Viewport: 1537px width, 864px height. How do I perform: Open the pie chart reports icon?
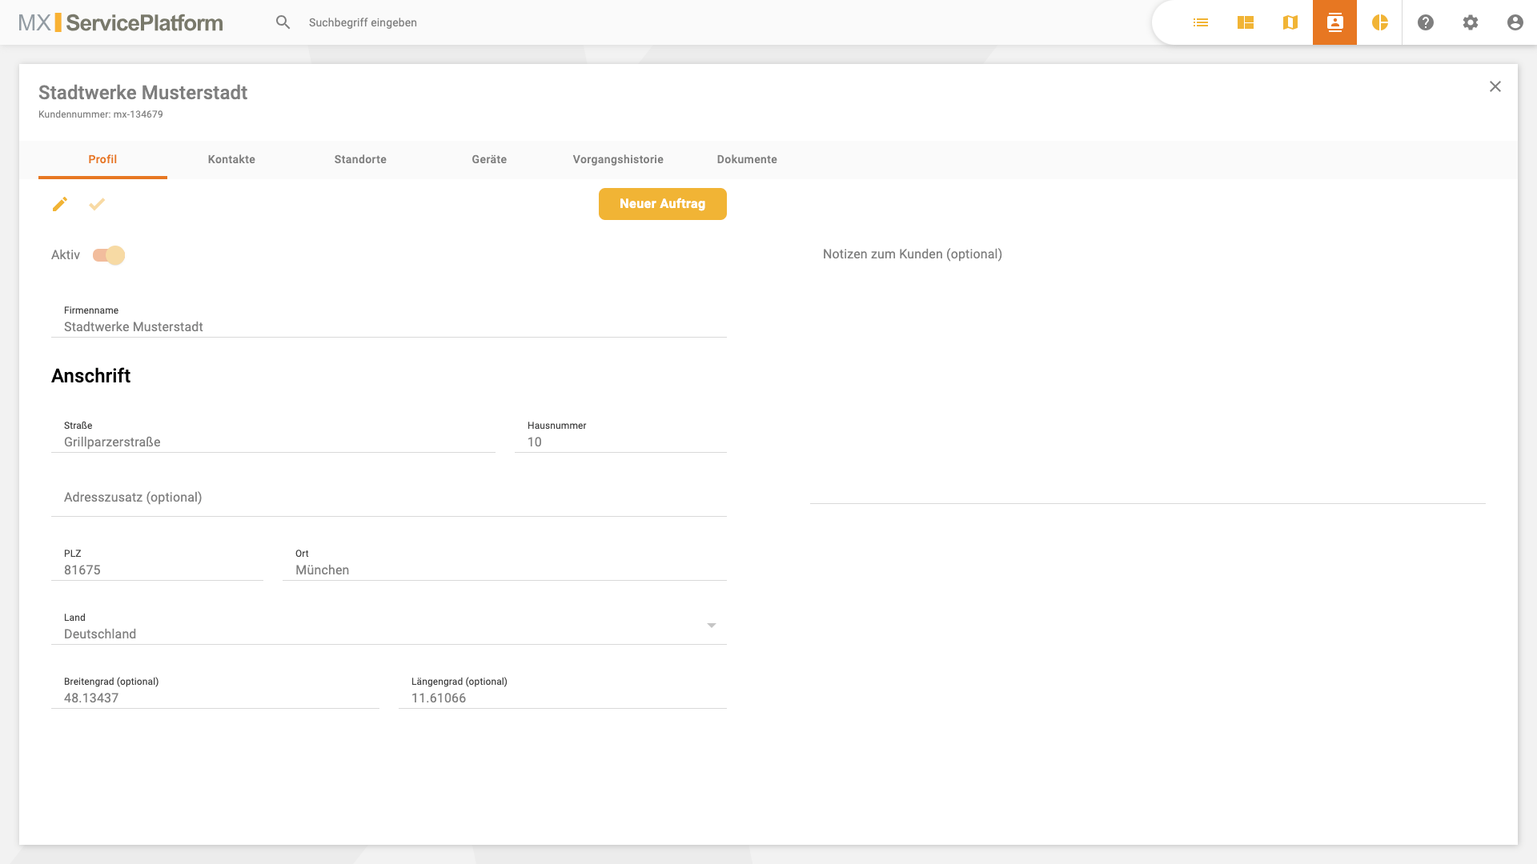click(1380, 22)
